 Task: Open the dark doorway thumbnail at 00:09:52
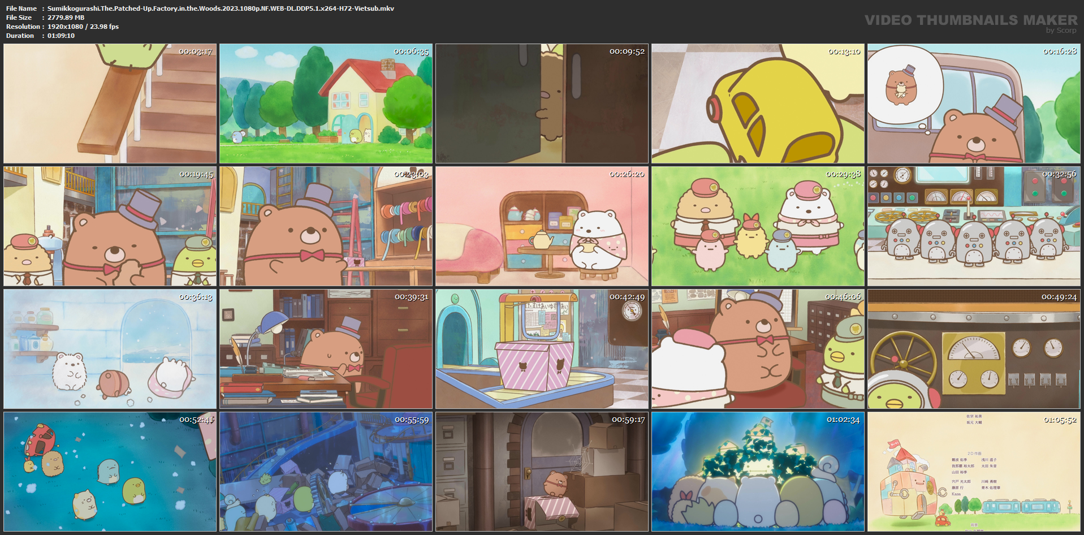pyautogui.click(x=542, y=103)
